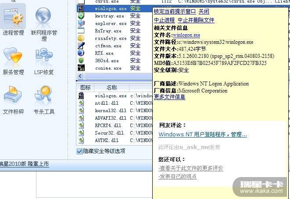The image size is (290, 199).
Task: Click the RTX.exe blue round icon
Action: pos(81,53)
